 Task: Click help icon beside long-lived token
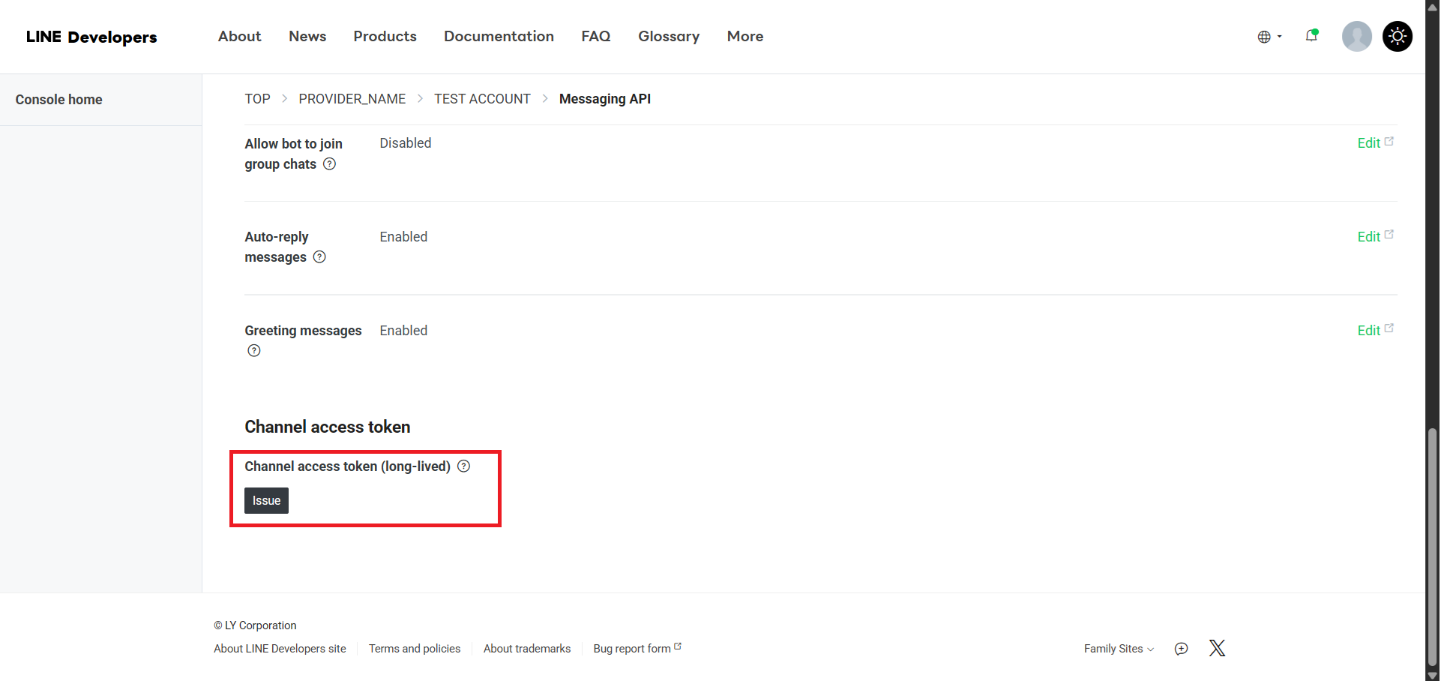click(x=464, y=466)
